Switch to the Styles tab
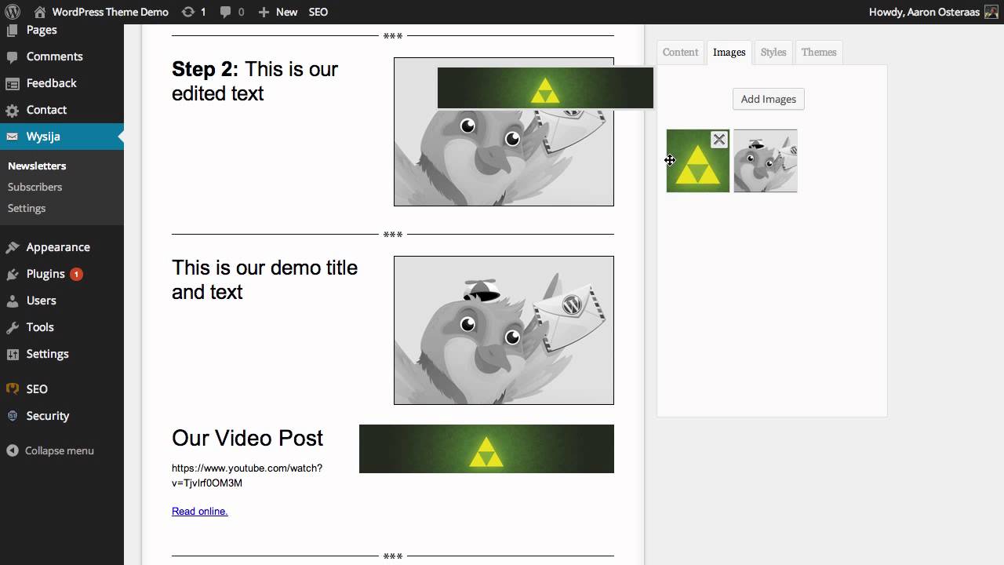The width and height of the screenshot is (1004, 565). [x=773, y=52]
